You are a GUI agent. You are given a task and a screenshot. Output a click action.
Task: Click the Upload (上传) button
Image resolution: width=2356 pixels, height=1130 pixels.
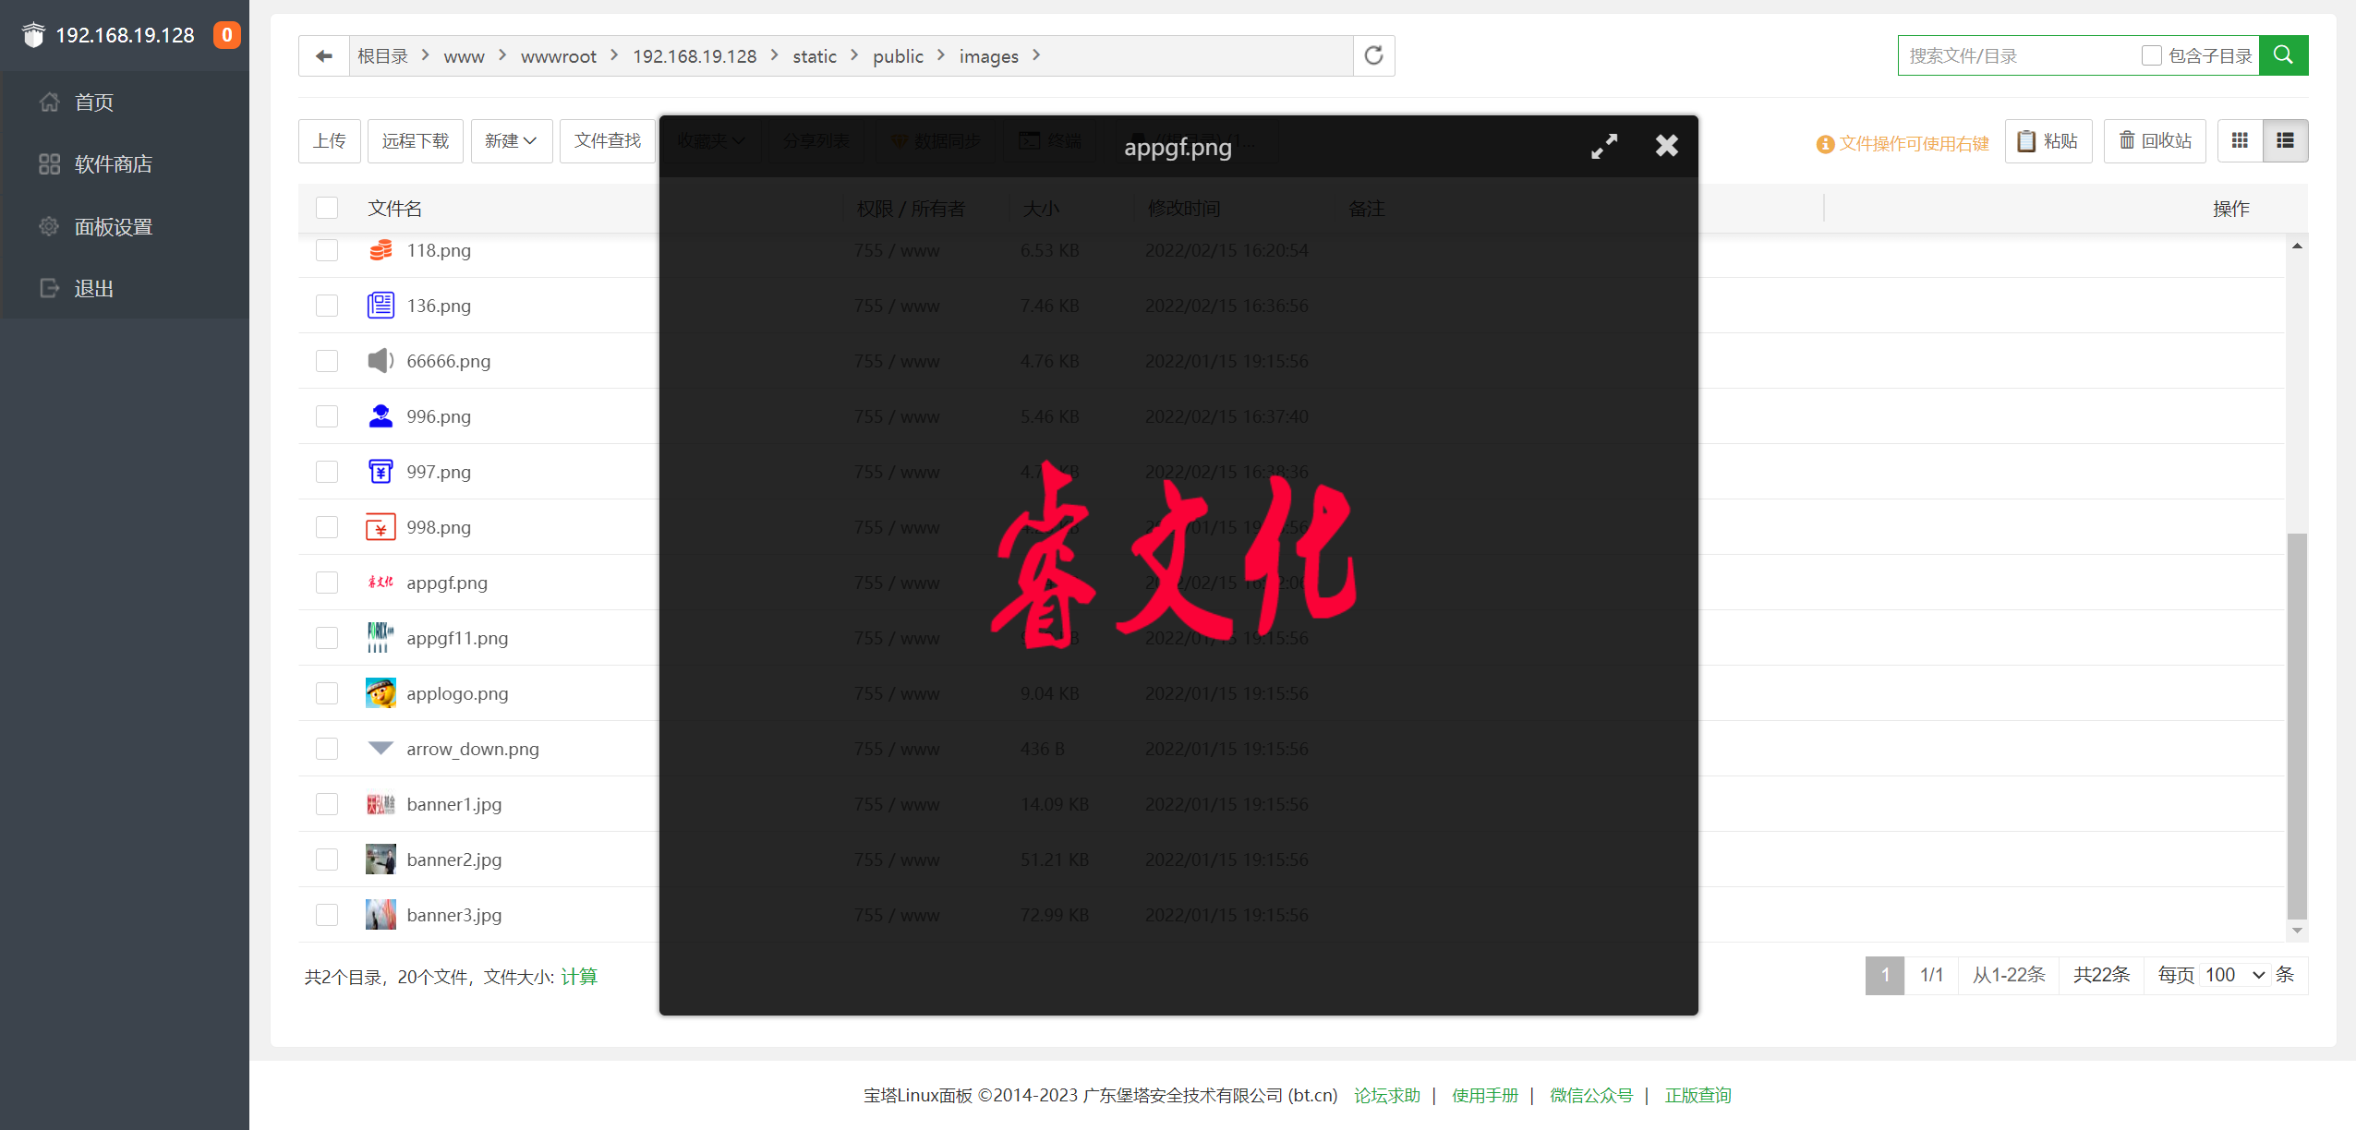click(329, 140)
